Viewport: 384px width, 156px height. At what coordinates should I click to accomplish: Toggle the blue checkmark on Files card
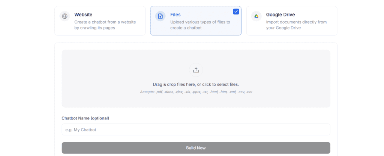click(236, 12)
